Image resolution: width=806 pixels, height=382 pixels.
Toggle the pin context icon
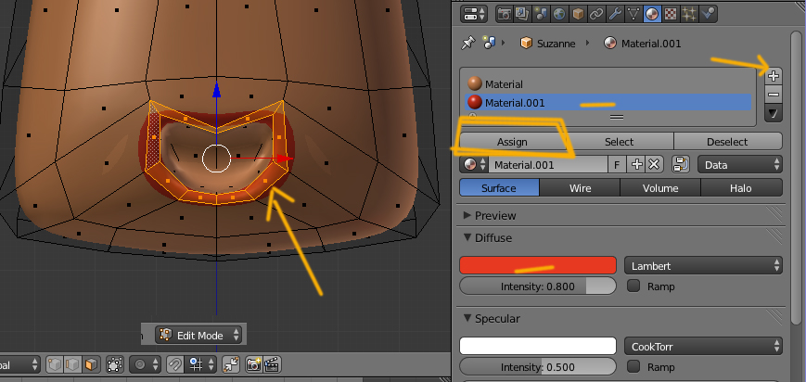(x=467, y=44)
